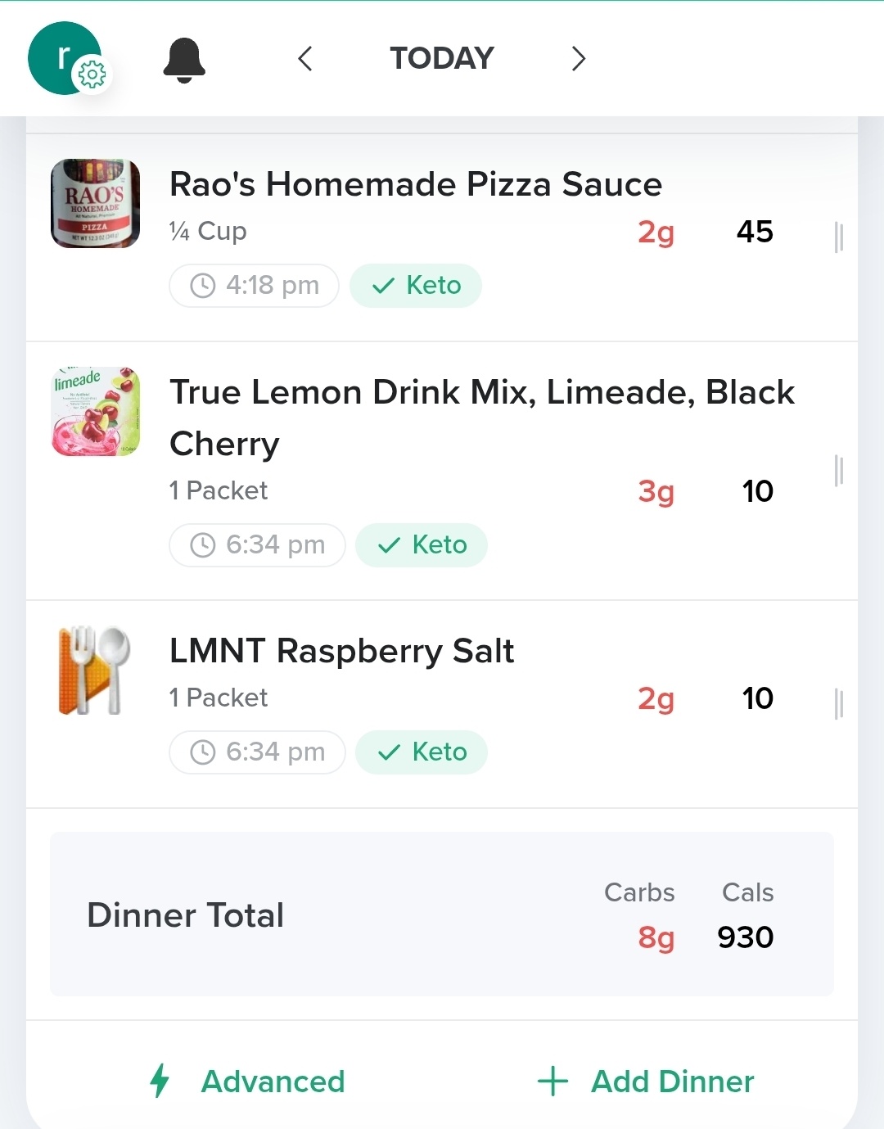884x1129 pixels.
Task: Edit 6:34 pm time for True Lemon
Action: (258, 545)
